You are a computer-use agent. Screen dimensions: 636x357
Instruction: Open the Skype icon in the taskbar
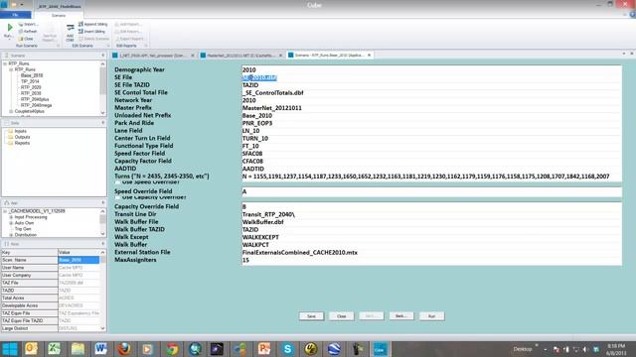(287, 349)
